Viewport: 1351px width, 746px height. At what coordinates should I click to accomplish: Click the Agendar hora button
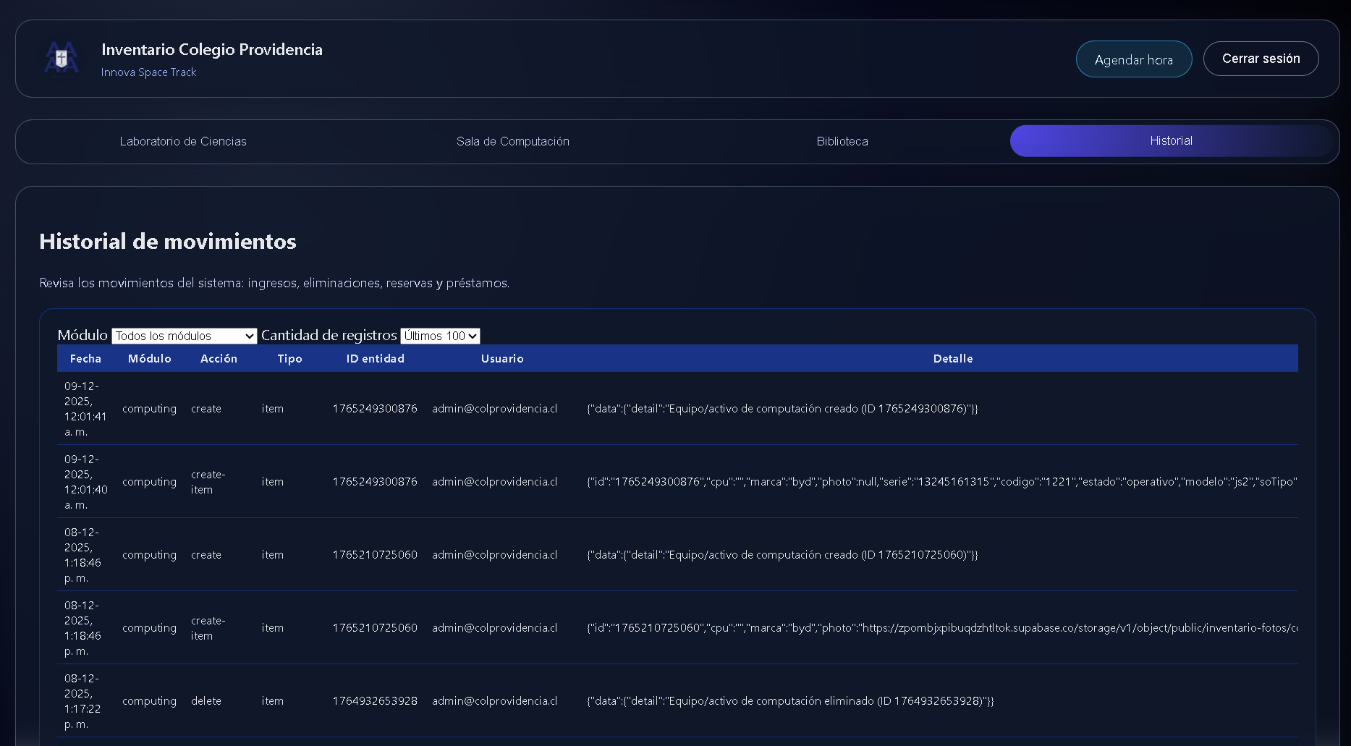click(1133, 59)
